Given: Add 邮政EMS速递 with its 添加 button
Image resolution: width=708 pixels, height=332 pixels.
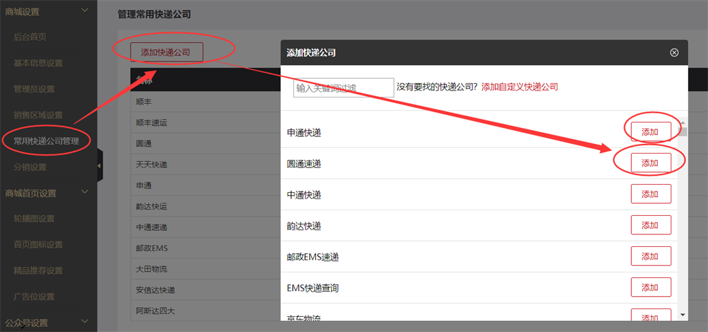Looking at the screenshot, I should click(651, 256).
